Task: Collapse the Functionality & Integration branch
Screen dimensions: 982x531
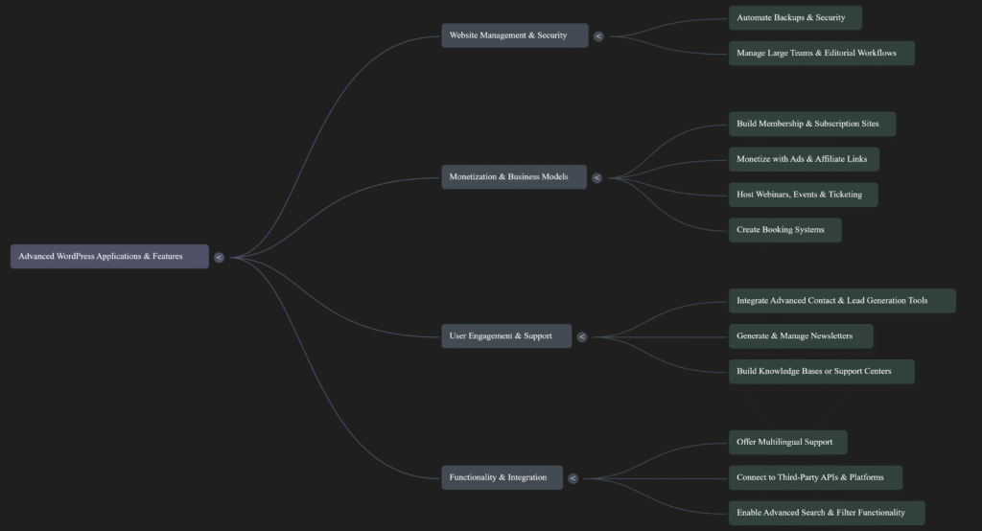Action: (x=573, y=478)
